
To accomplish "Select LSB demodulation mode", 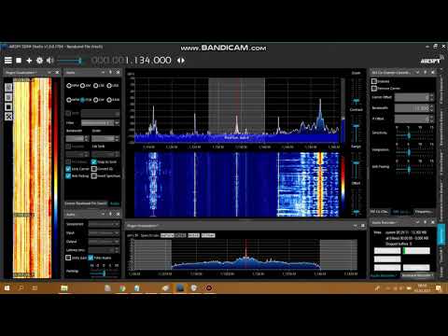I will [99, 86].
